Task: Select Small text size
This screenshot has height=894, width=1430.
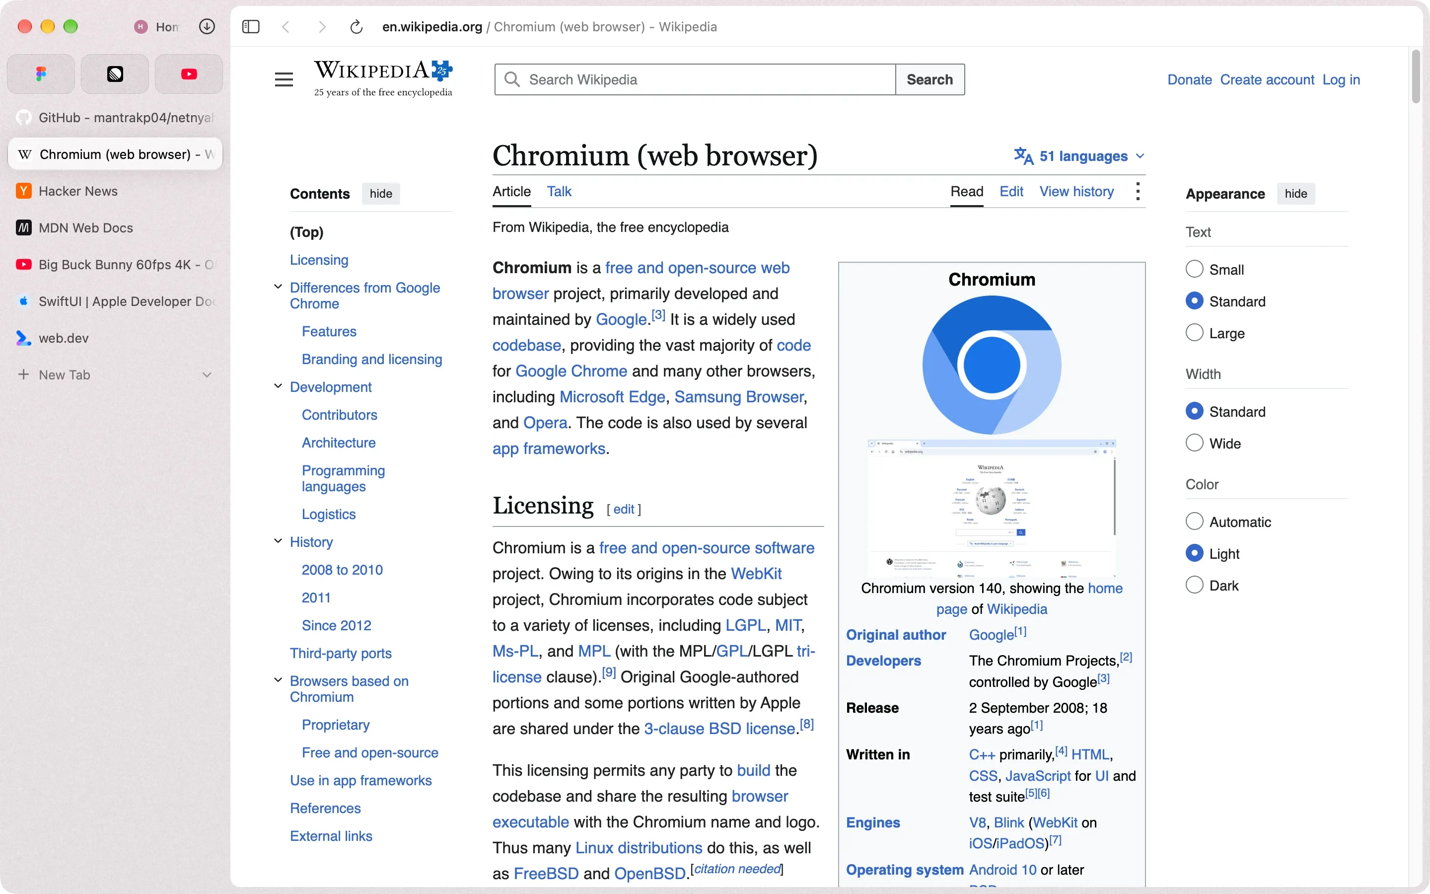Action: pos(1194,269)
